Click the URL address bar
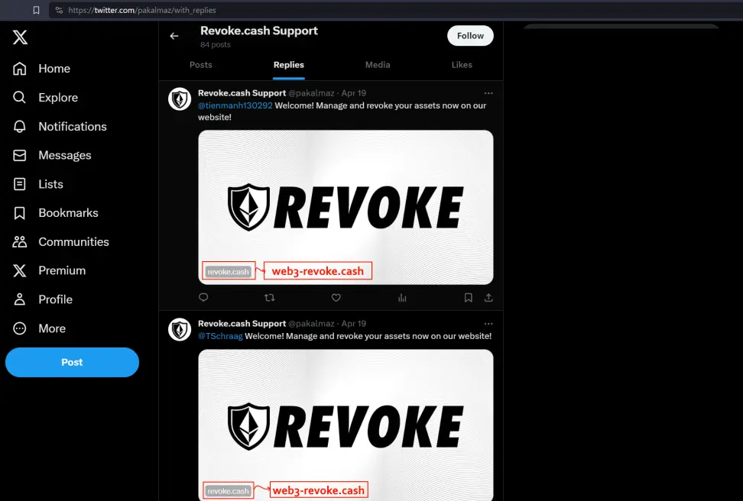This screenshot has height=501, width=743. [x=396, y=10]
